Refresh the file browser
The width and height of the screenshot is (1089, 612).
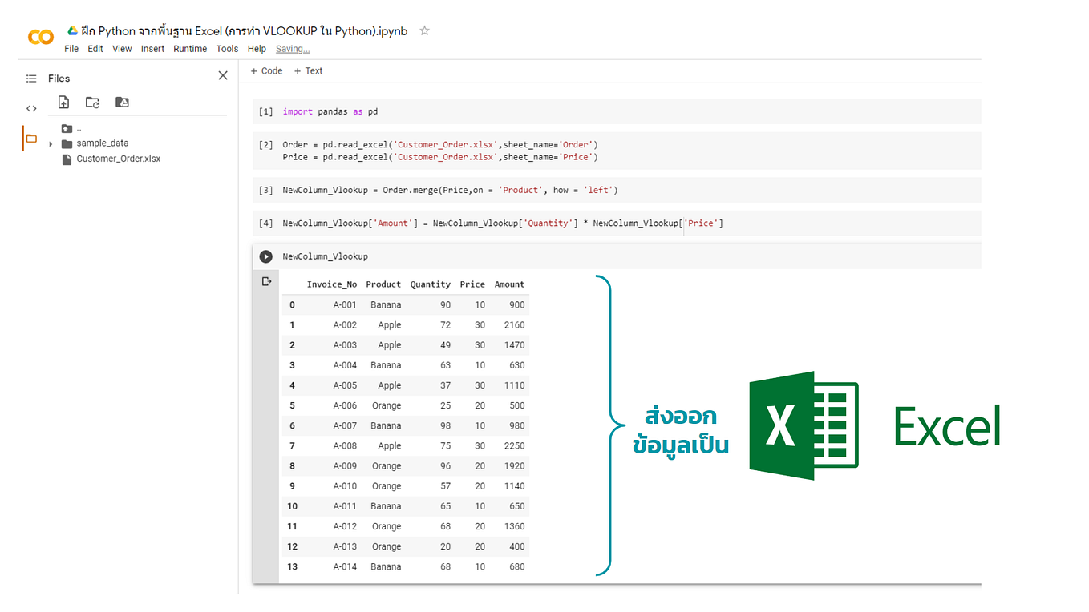[x=92, y=102]
